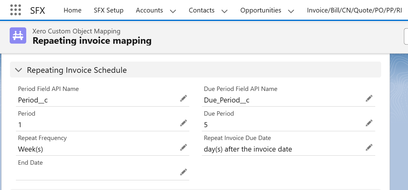The image size is (408, 190).
Task: Collapse the Repeating Invoice Schedule section
Action: [19, 70]
